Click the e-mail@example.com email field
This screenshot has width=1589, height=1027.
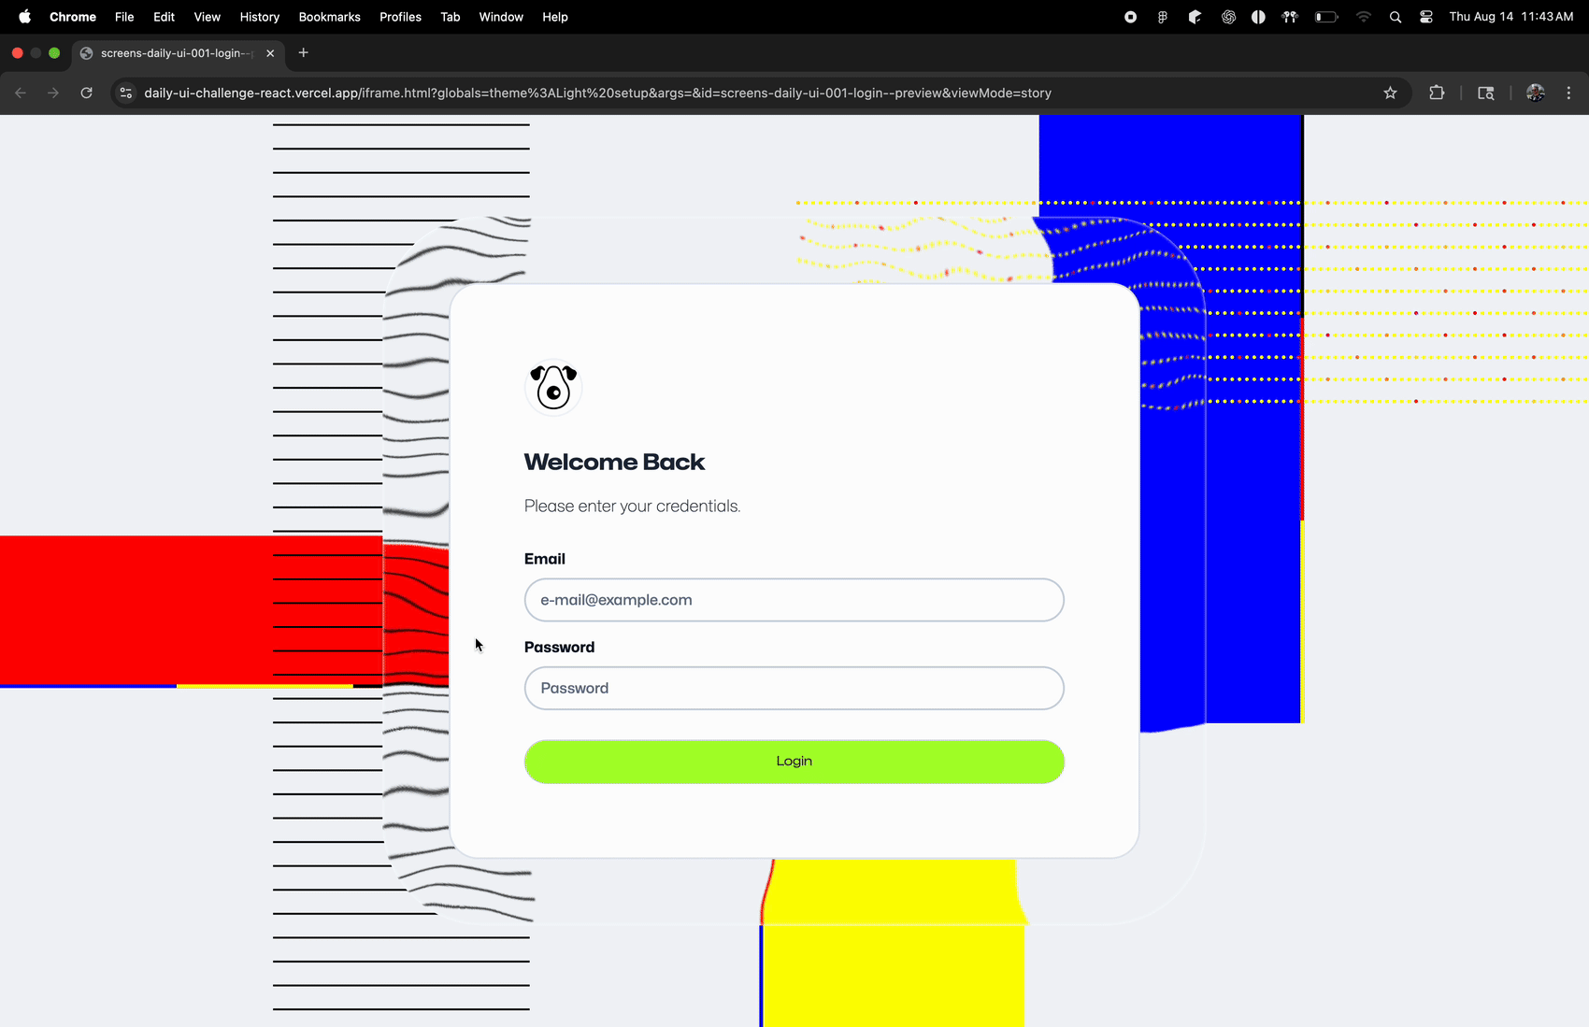[x=794, y=599]
